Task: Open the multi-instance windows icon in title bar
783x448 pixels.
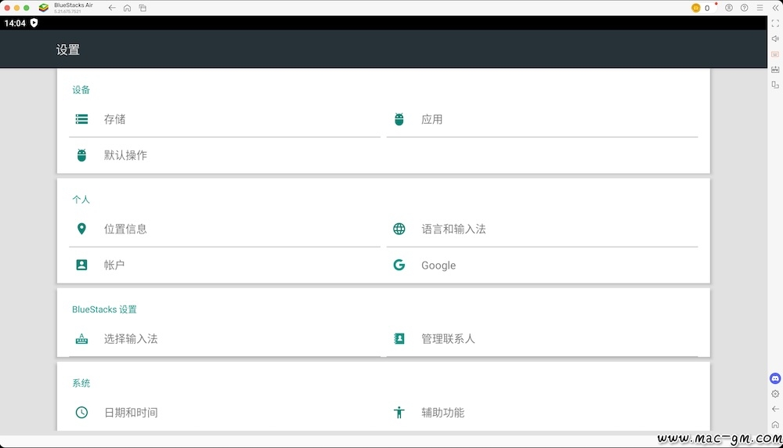Action: pyautogui.click(x=143, y=8)
